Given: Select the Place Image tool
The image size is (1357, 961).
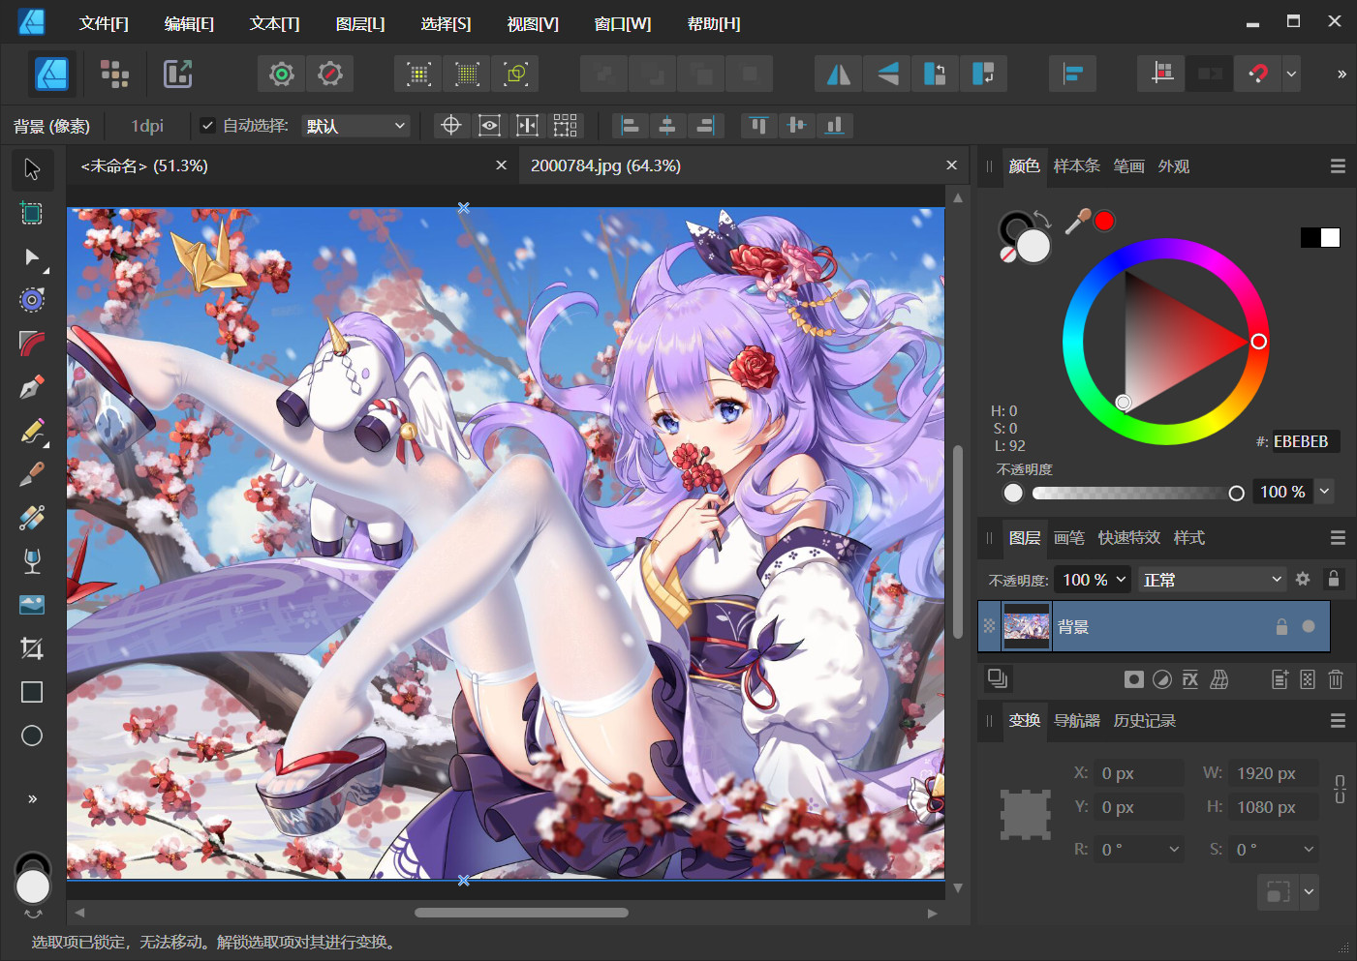Looking at the screenshot, I should pyautogui.click(x=32, y=605).
